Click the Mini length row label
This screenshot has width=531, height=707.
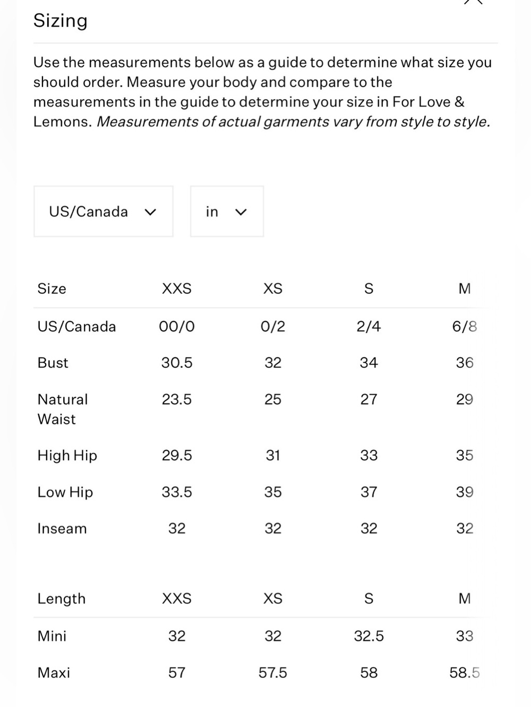coord(52,636)
